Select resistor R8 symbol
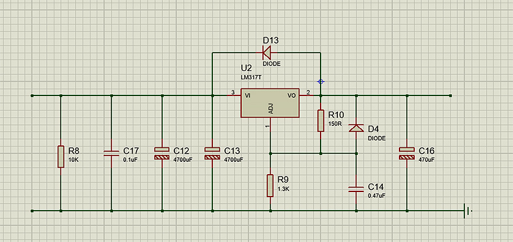 (x=60, y=156)
